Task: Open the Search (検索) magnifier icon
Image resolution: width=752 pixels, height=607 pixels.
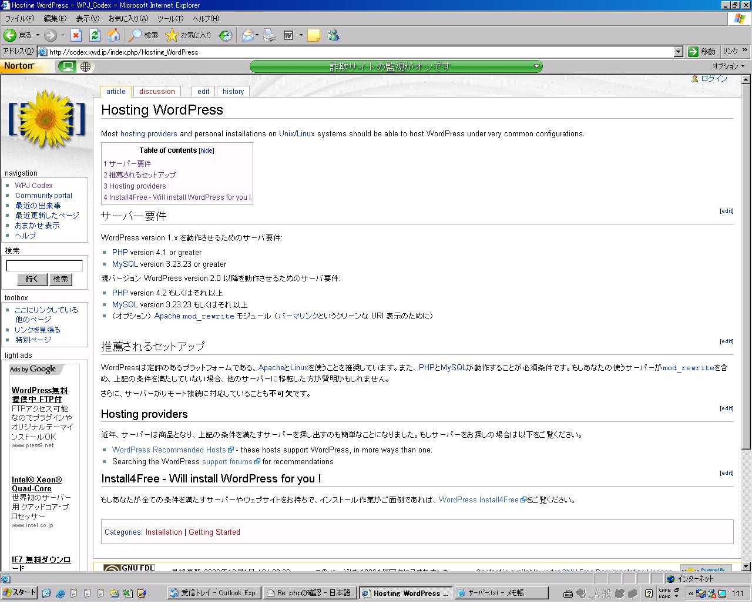Action: (x=135, y=35)
